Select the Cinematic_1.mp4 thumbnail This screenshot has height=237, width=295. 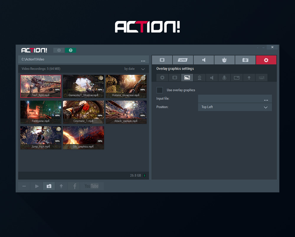tap(83, 112)
